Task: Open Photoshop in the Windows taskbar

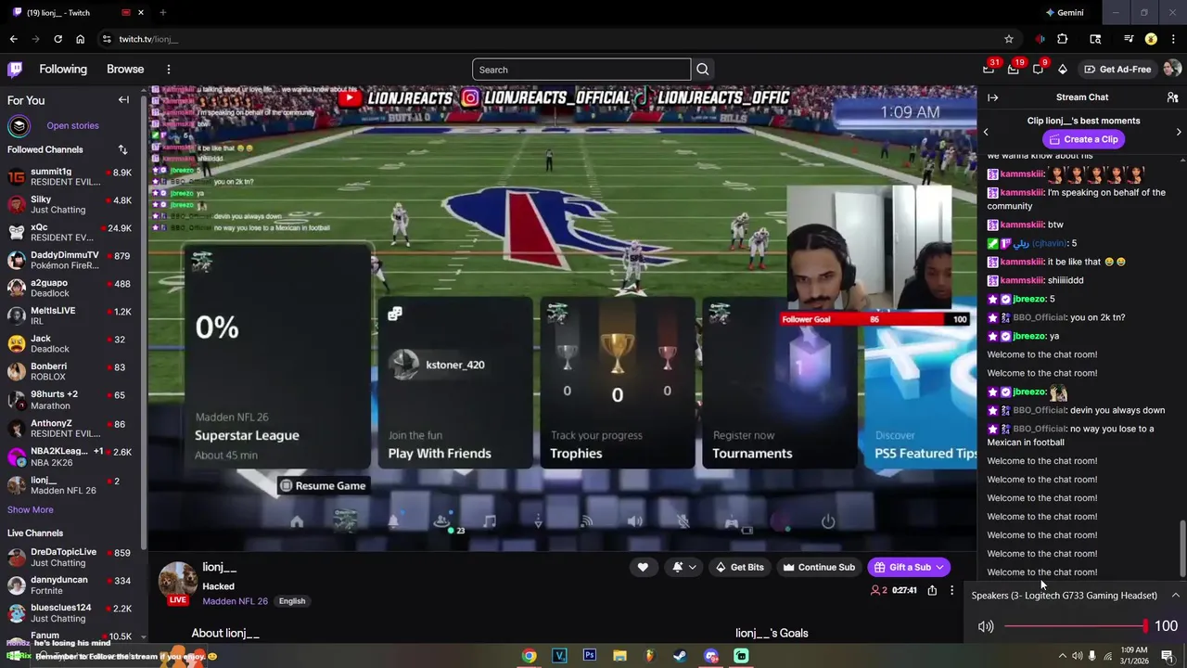Action: click(589, 656)
